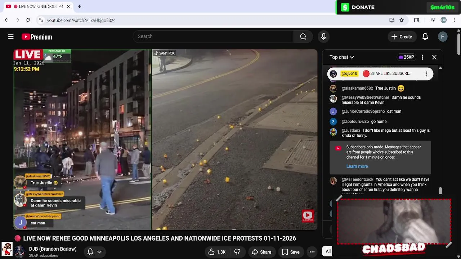Mute the tab audio speaker icon
The width and height of the screenshot is (461, 259).
pyautogui.click(x=61, y=6)
